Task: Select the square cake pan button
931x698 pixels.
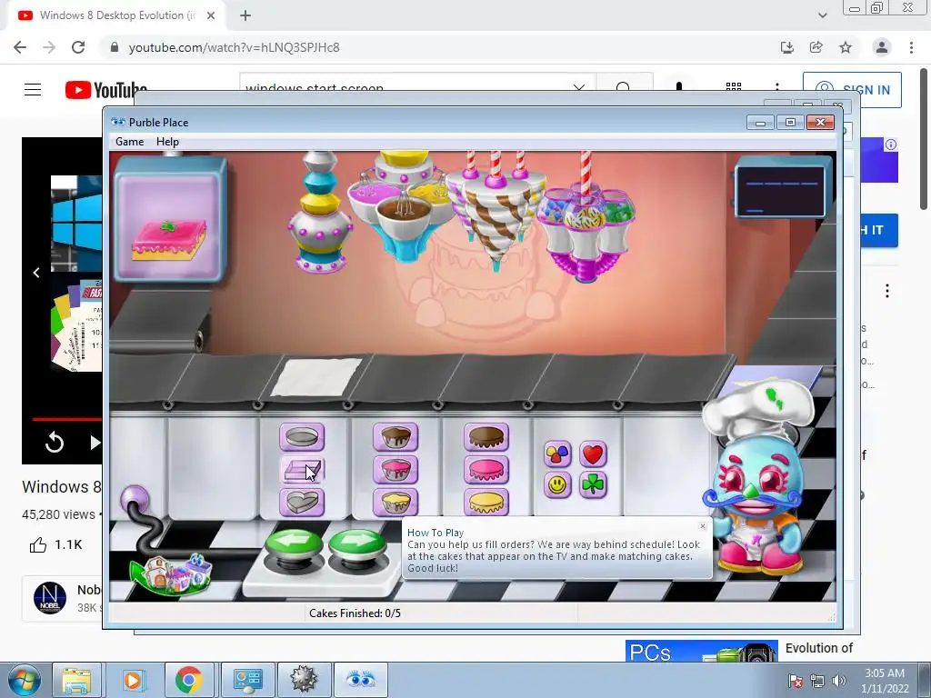Action: (x=302, y=470)
